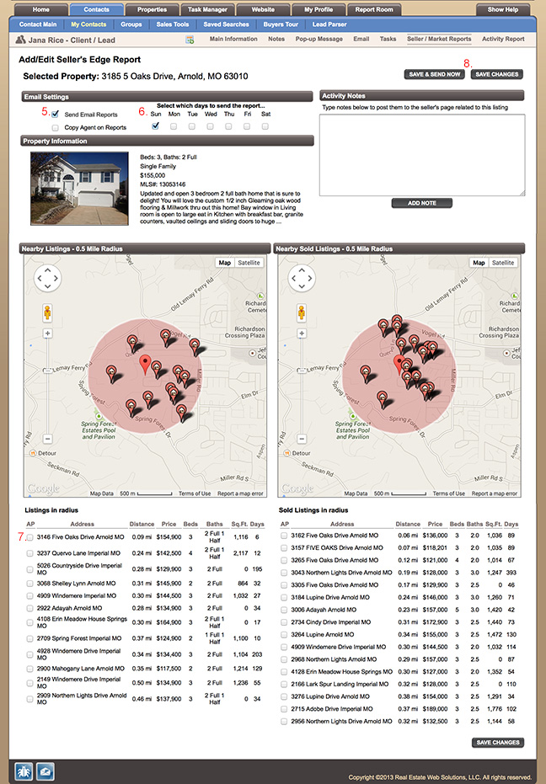The width and height of the screenshot is (546, 784).
Task: Open Terms of Use link on Nearby Listings map
Action: pyautogui.click(x=195, y=493)
